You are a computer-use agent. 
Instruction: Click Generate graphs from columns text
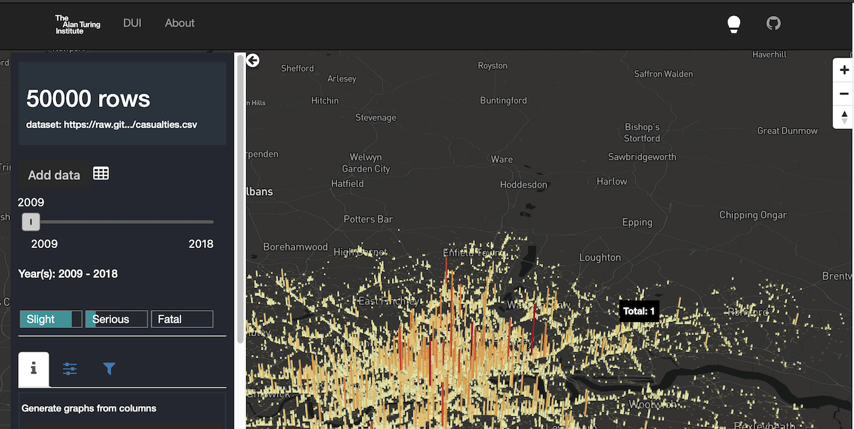tap(89, 408)
